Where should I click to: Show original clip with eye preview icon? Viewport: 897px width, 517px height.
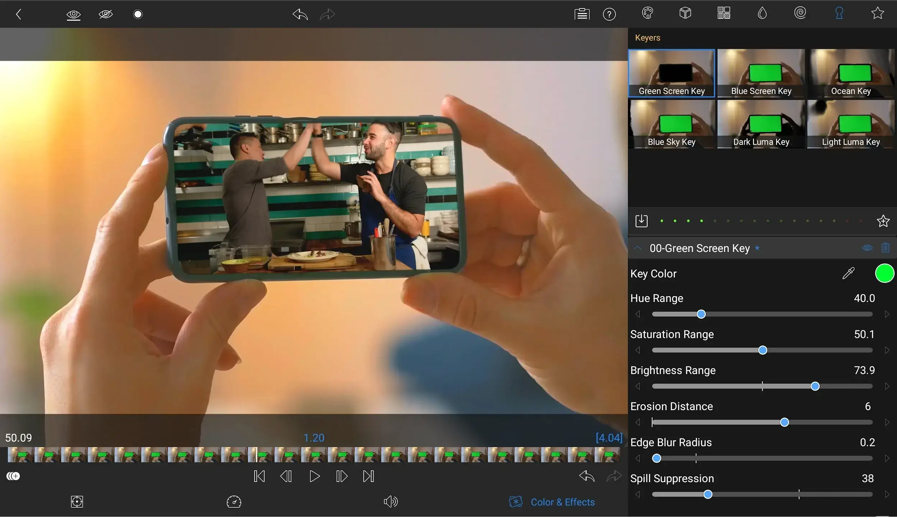(x=73, y=14)
